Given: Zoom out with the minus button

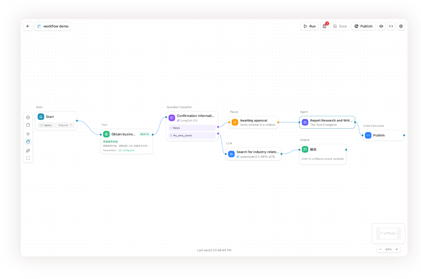Looking at the screenshot, I should [x=381, y=249].
